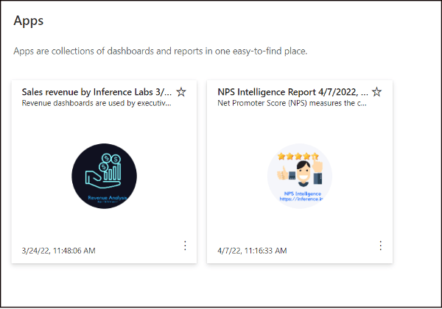Viewport: 442px width, 309px height.
Task: Click the Apps are collections description line
Action: point(161,51)
